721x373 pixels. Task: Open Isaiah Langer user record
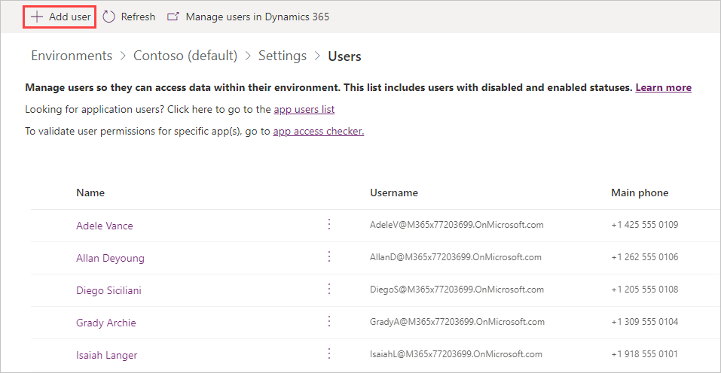[x=107, y=355]
